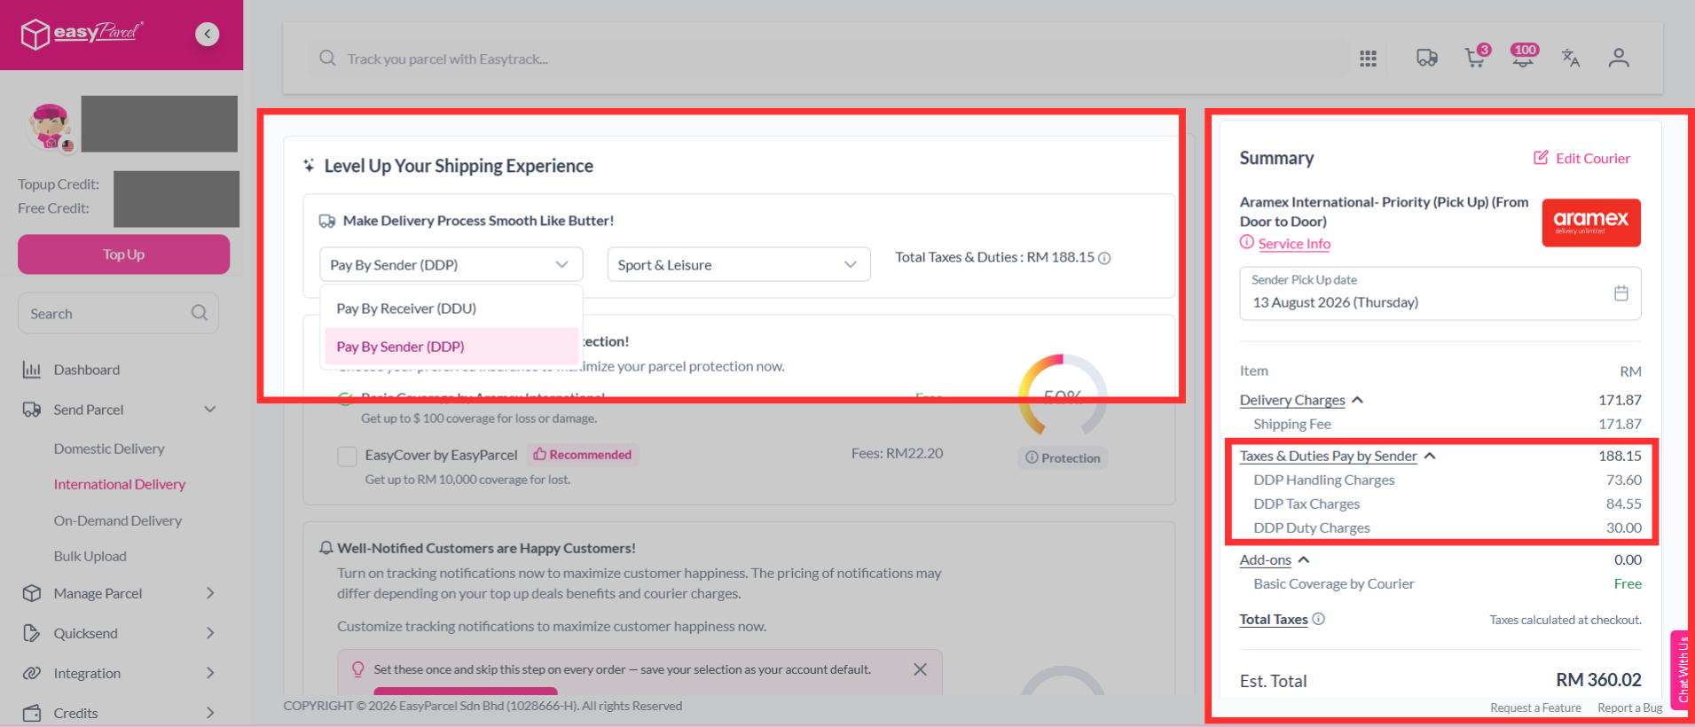This screenshot has width=1695, height=727.
Task: Click the info icon beside Total Taxes & Duties
Action: pyautogui.click(x=1104, y=258)
